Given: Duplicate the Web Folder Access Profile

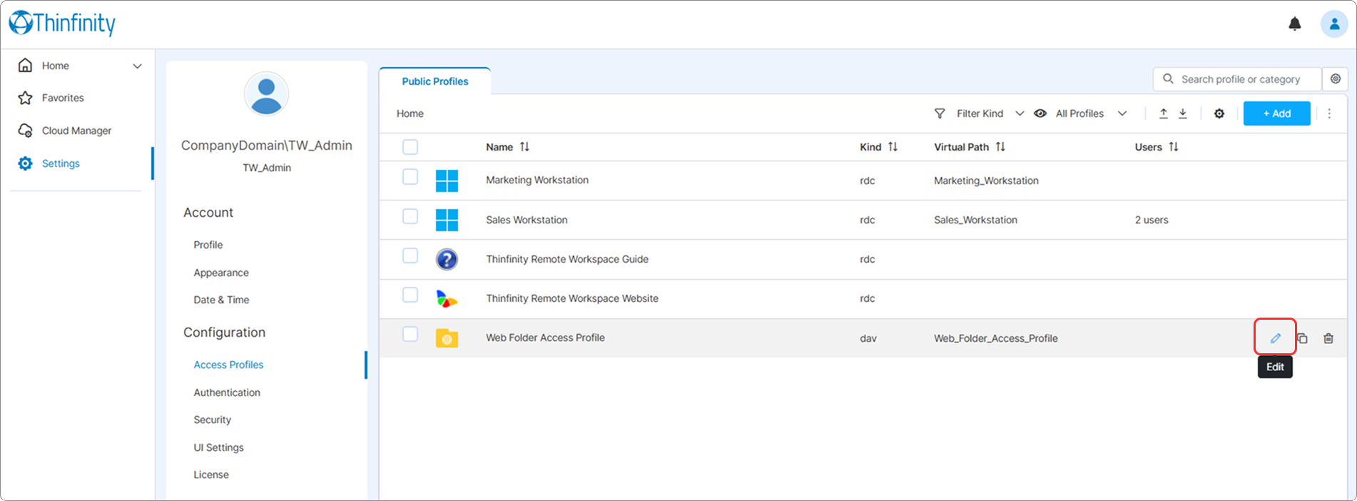Looking at the screenshot, I should click(x=1302, y=338).
